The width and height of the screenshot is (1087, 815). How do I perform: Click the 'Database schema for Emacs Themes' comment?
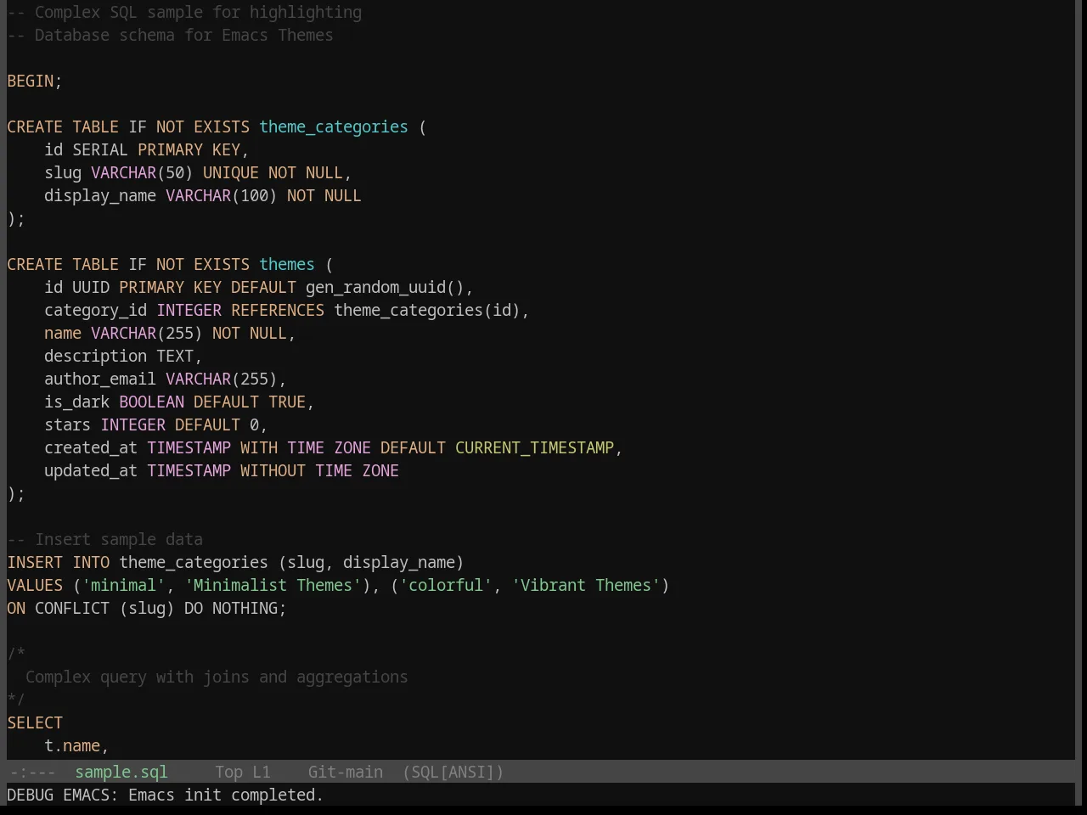[x=170, y=35]
